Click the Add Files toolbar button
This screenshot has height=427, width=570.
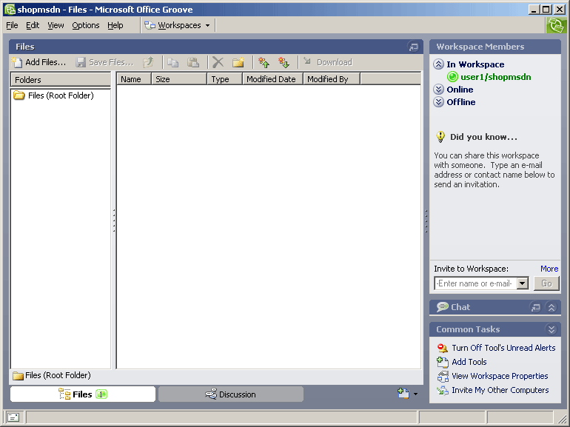click(39, 62)
